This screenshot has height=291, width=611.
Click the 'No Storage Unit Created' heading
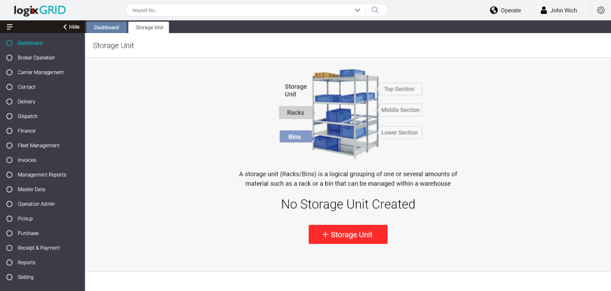point(348,204)
